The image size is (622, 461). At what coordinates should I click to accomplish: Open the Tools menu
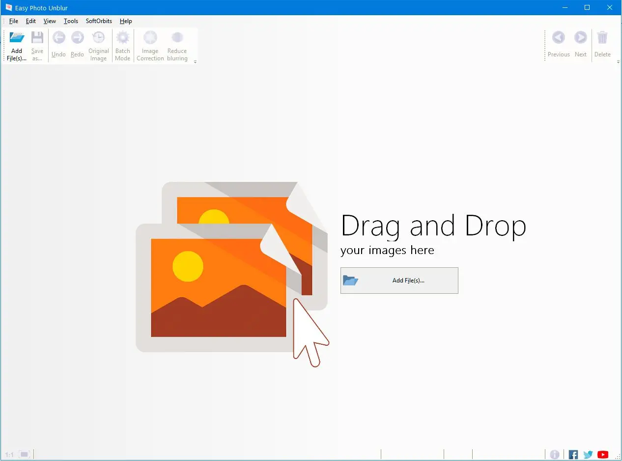point(71,21)
